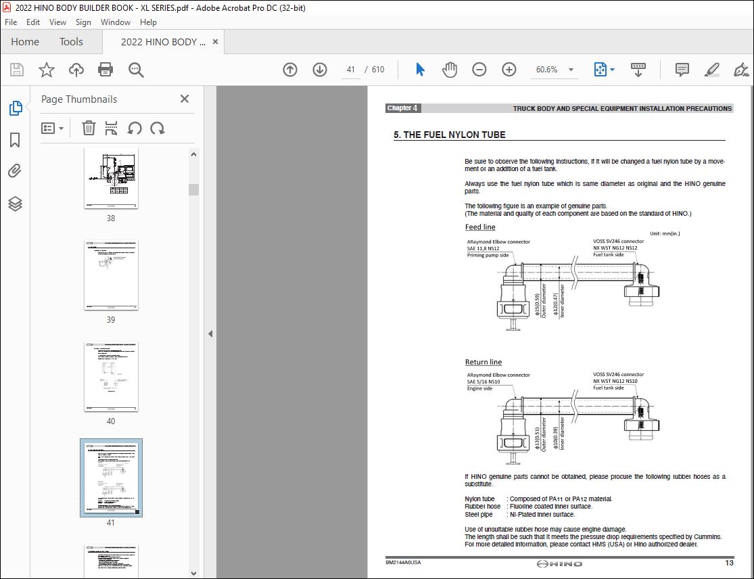
Task: Open the thumbnail options dropdown menu
Action: coord(53,128)
